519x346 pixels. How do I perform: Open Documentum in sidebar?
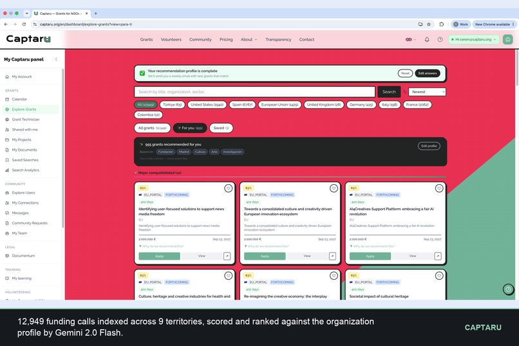pyautogui.click(x=30, y=256)
